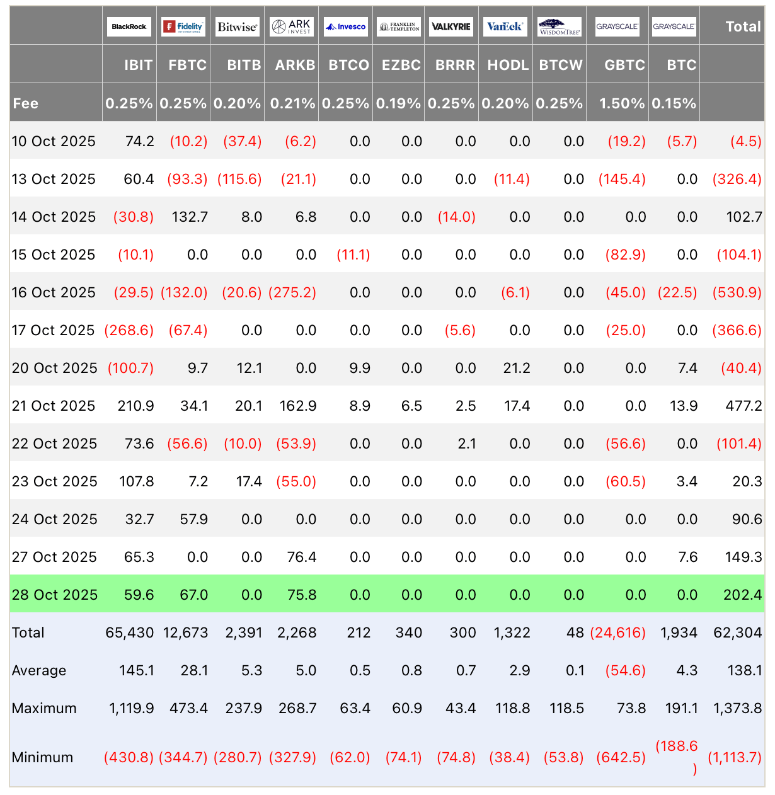Image resolution: width=775 pixels, height=795 pixels.
Task: Click the BlackRock logo
Action: pos(129,26)
